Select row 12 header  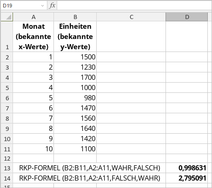[x=7, y=158]
